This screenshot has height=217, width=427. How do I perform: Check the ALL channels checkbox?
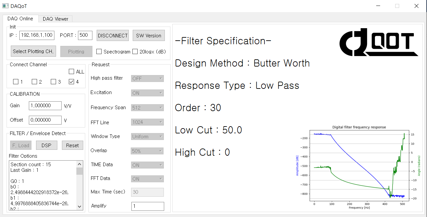[71, 72]
